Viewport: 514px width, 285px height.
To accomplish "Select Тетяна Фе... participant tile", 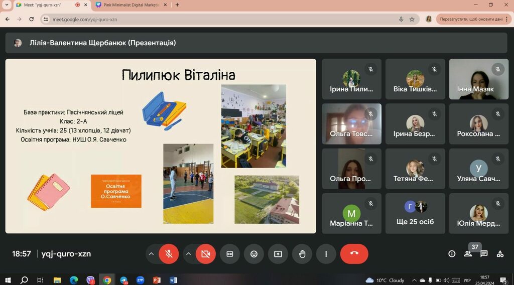I will [x=415, y=169].
